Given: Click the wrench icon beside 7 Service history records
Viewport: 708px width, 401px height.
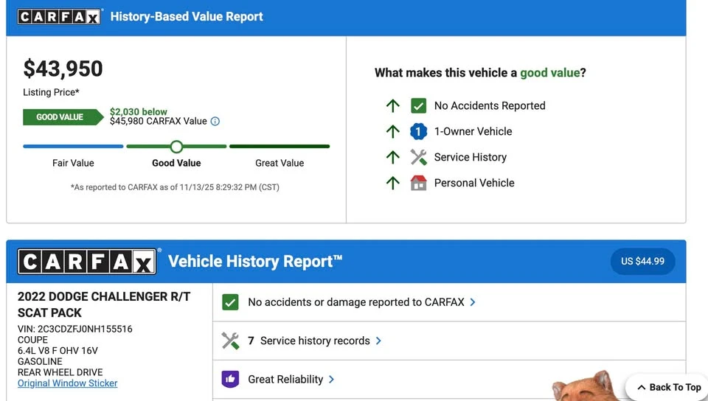Looking at the screenshot, I should (x=230, y=341).
